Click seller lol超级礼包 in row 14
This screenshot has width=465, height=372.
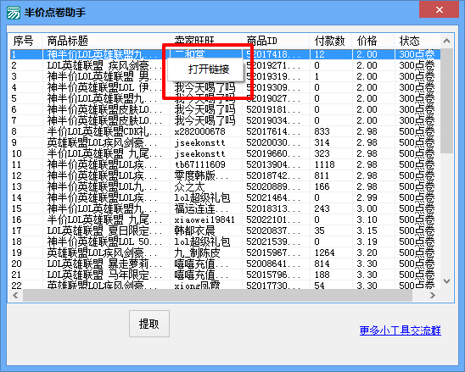(202, 197)
